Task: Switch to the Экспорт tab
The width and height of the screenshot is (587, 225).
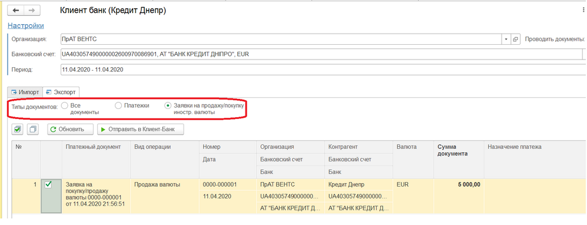Action: click(61, 92)
